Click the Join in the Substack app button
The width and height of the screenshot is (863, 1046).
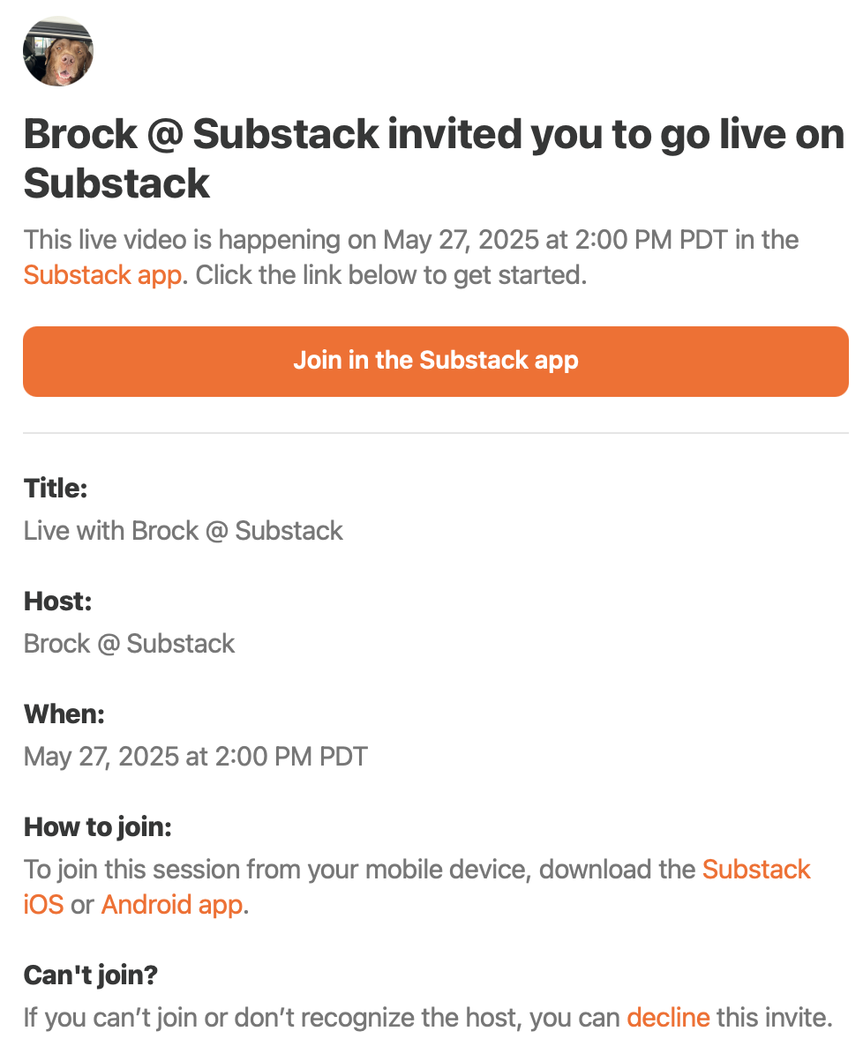coord(436,362)
